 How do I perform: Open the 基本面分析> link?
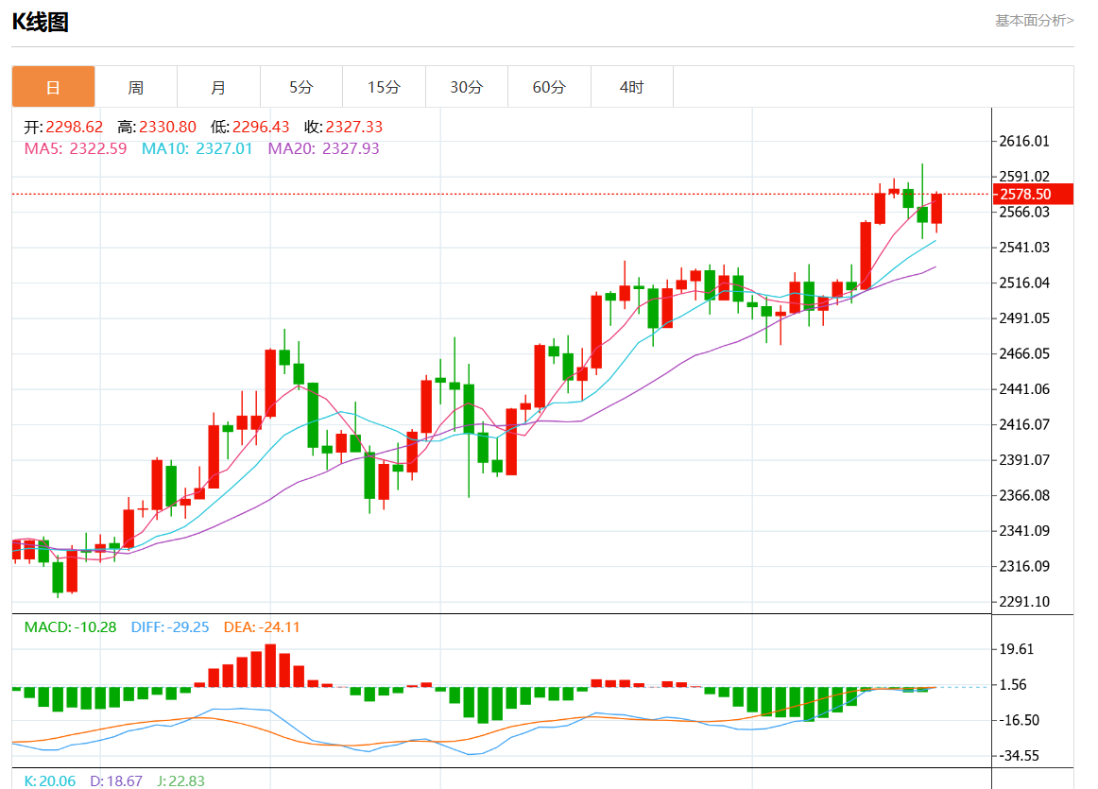click(x=1035, y=21)
